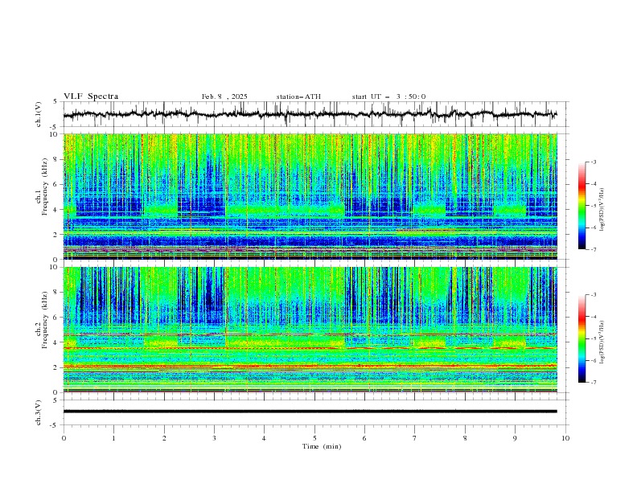Click the 'station=ATH' label

click(x=298, y=96)
